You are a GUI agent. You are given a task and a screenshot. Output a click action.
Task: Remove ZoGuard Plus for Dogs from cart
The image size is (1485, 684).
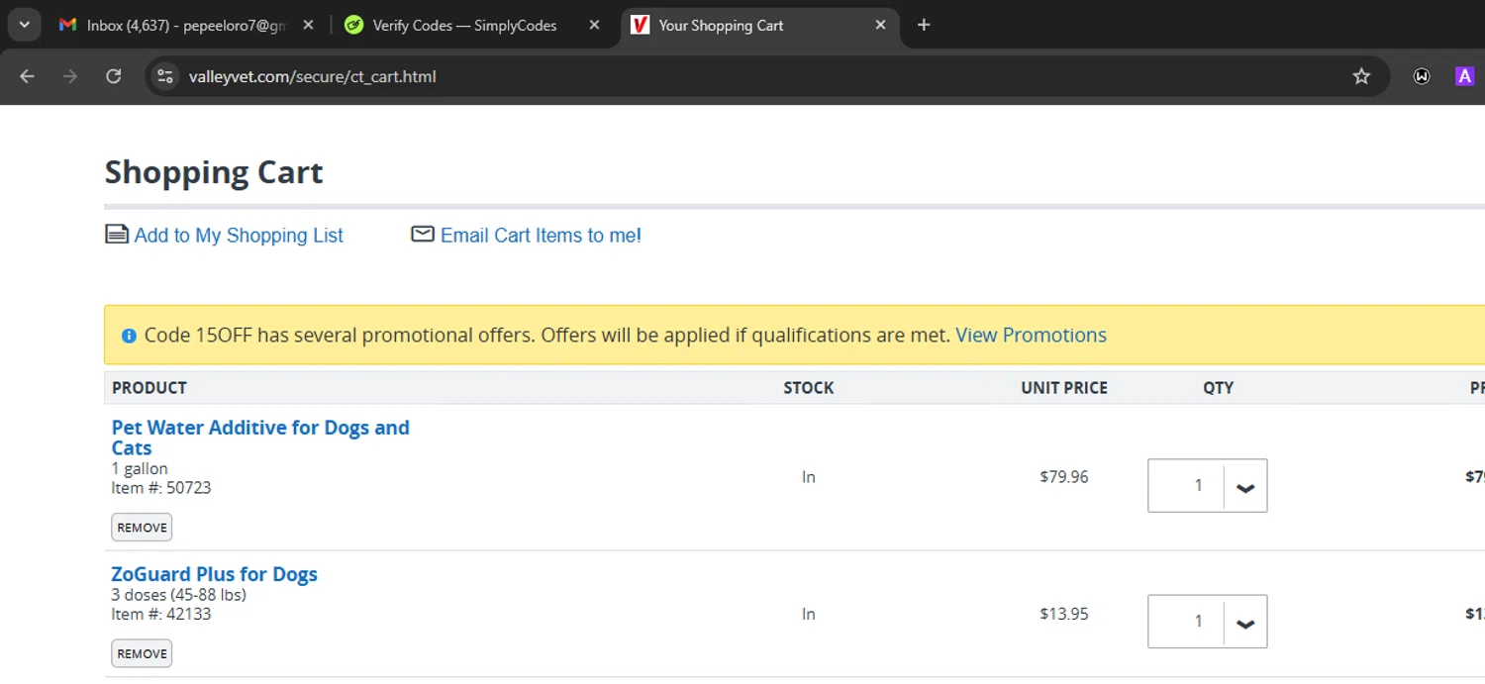point(142,653)
